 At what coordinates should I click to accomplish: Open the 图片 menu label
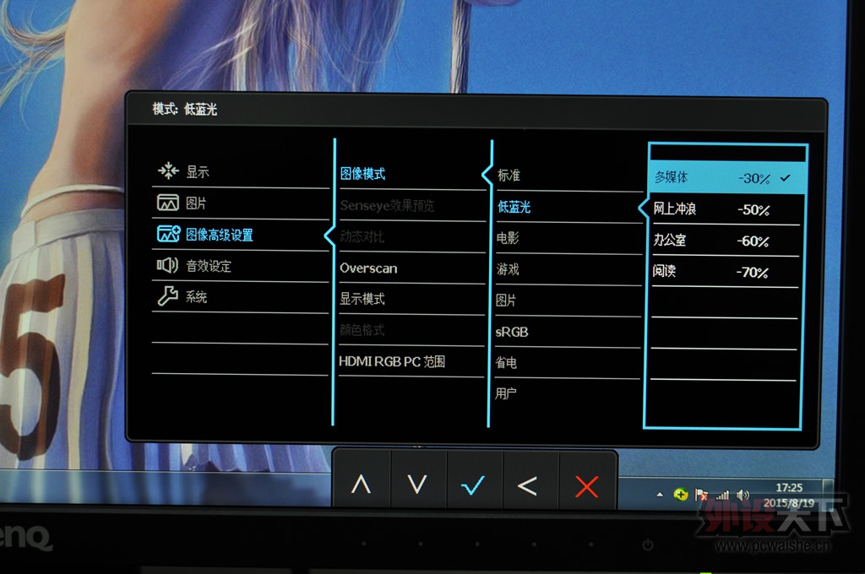(196, 203)
